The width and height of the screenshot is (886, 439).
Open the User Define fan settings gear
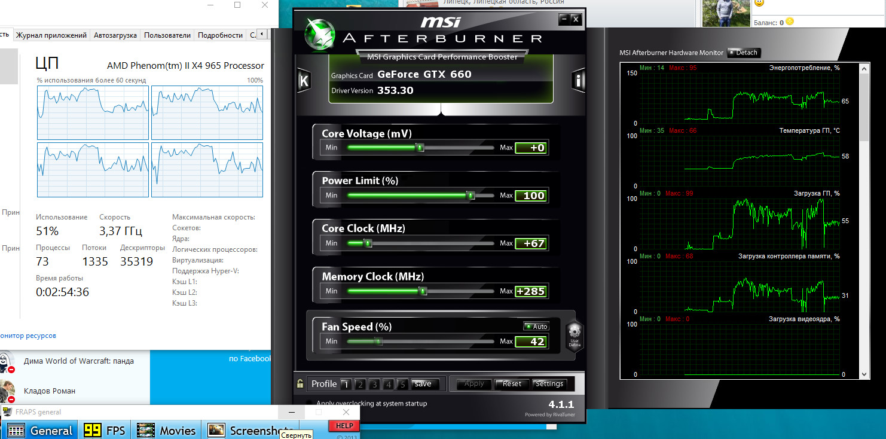click(575, 337)
